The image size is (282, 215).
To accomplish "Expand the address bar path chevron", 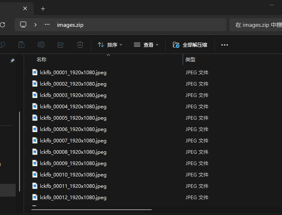I will pos(35,25).
